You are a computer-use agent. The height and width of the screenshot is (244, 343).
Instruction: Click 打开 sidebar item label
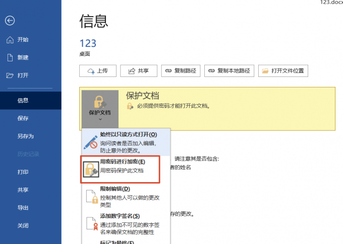pos(23,75)
